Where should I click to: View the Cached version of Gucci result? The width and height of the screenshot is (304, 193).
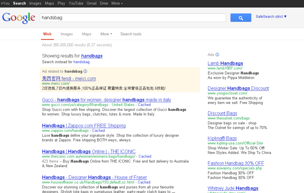pyautogui.click(x=144, y=105)
